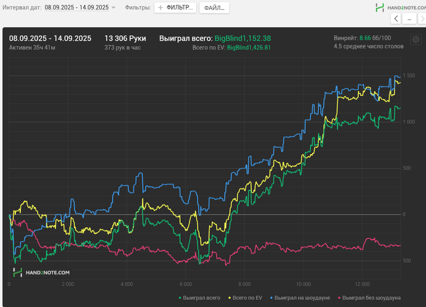Click the '373 рук в час' text
This screenshot has height=307, width=426.
tap(122, 48)
